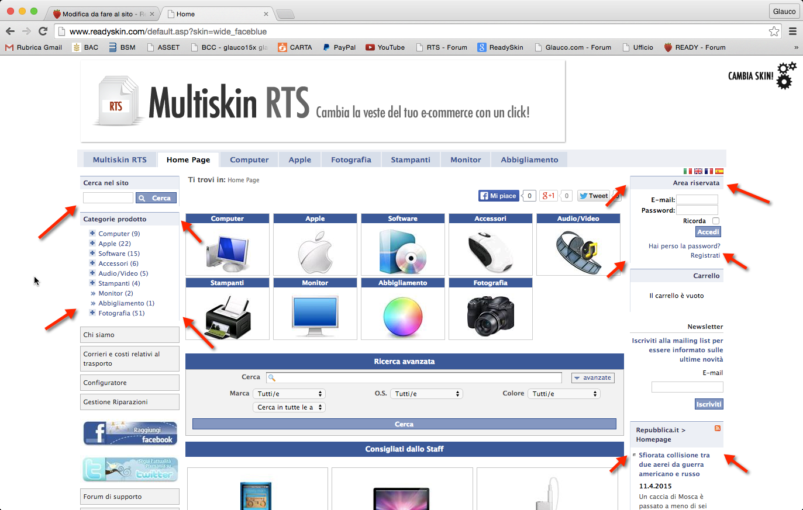
Task: Open the Marca dropdown
Action: (289, 394)
